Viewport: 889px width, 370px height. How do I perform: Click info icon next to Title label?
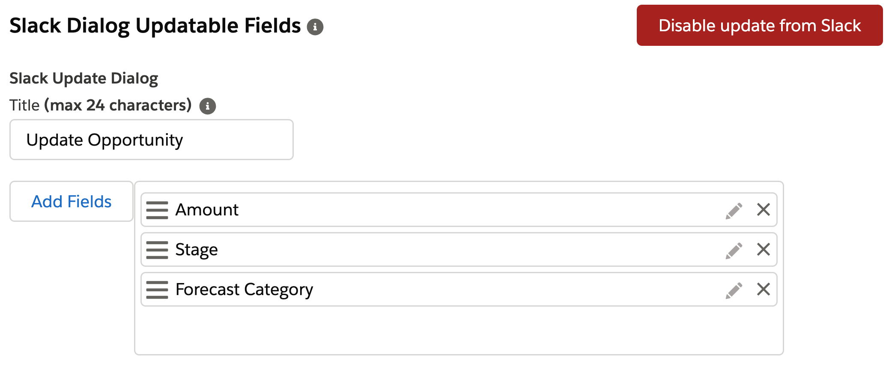pyautogui.click(x=208, y=106)
